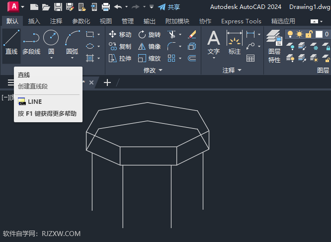Image resolution: width=331 pixels, height=242 pixels.
Task: Toggle layer on/off lightbulb icon
Action: click(290, 34)
